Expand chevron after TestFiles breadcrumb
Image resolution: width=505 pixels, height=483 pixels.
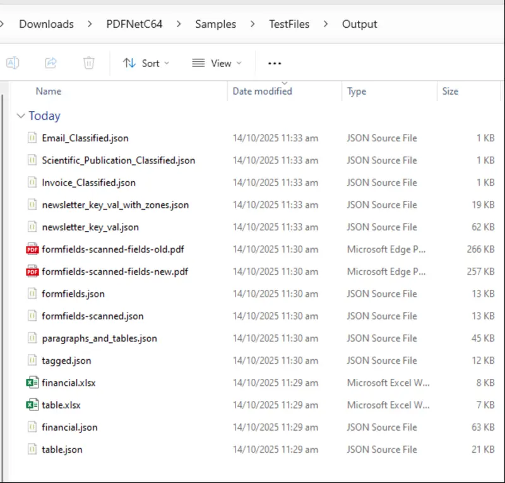coord(326,24)
